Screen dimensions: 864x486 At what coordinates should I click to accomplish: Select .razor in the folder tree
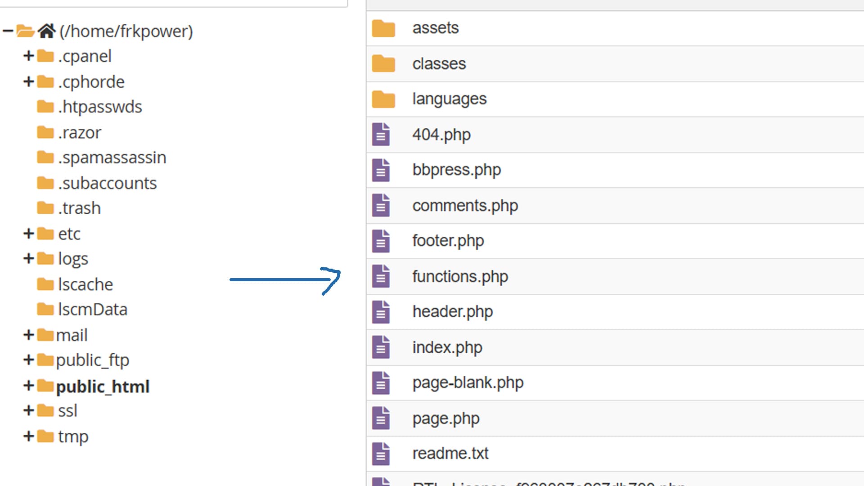tap(80, 133)
